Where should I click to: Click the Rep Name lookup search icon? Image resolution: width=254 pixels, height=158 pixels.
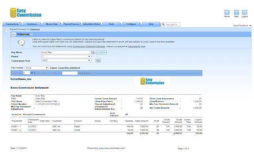(93, 53)
